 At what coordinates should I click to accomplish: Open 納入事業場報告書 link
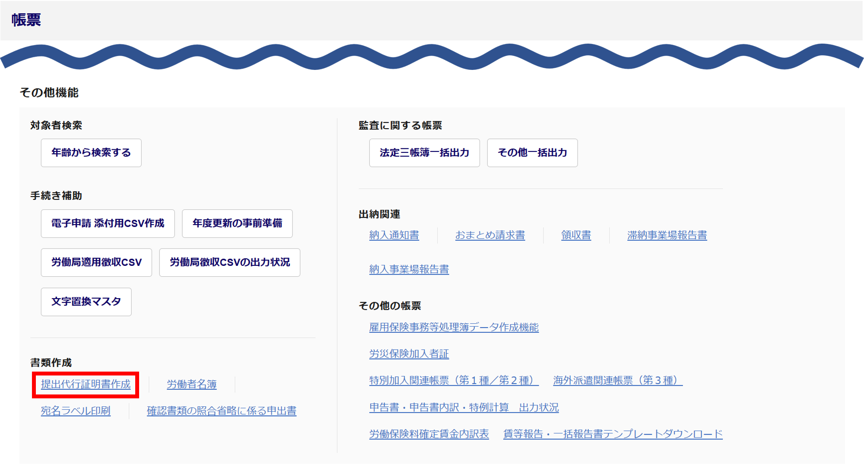click(409, 269)
